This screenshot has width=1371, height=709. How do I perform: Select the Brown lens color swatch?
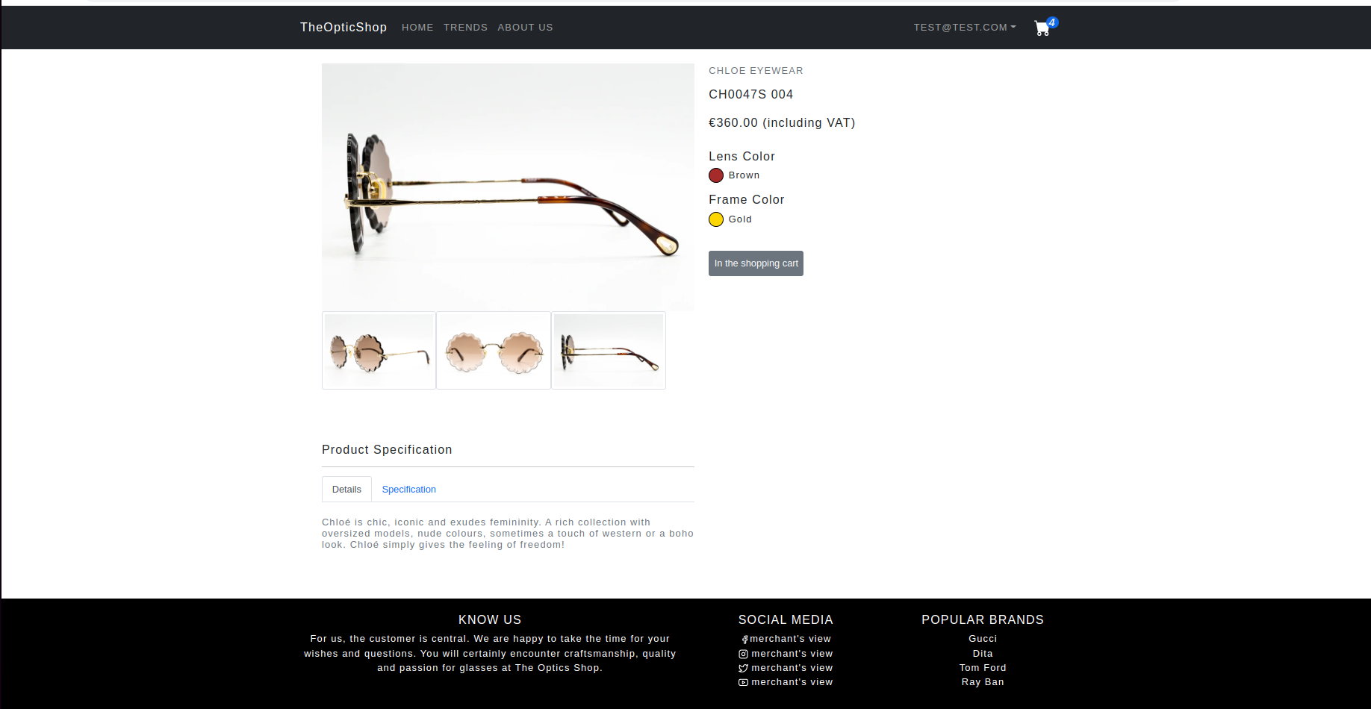pyautogui.click(x=716, y=175)
